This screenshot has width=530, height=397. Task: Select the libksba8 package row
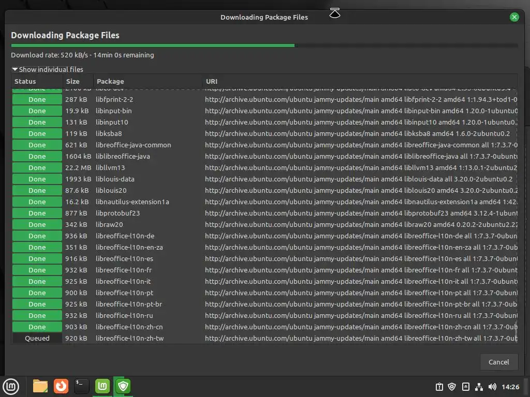264,134
